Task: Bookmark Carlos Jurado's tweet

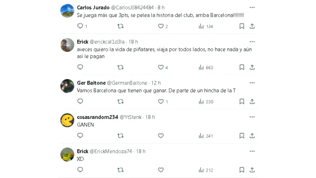Action: pos(242,26)
